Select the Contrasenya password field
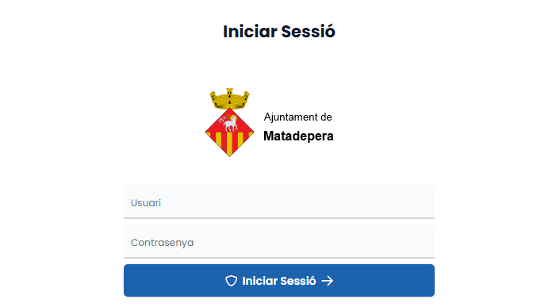Viewport: 560px width, 307px height. tap(279, 242)
